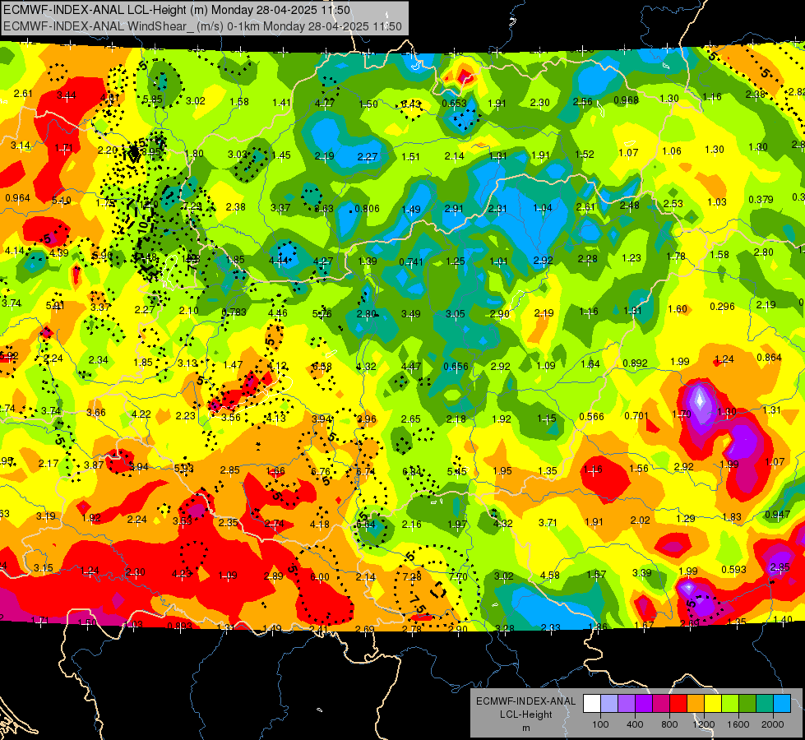Click the 1600 legend scale label
This screenshot has height=740, width=805.
click(738, 724)
